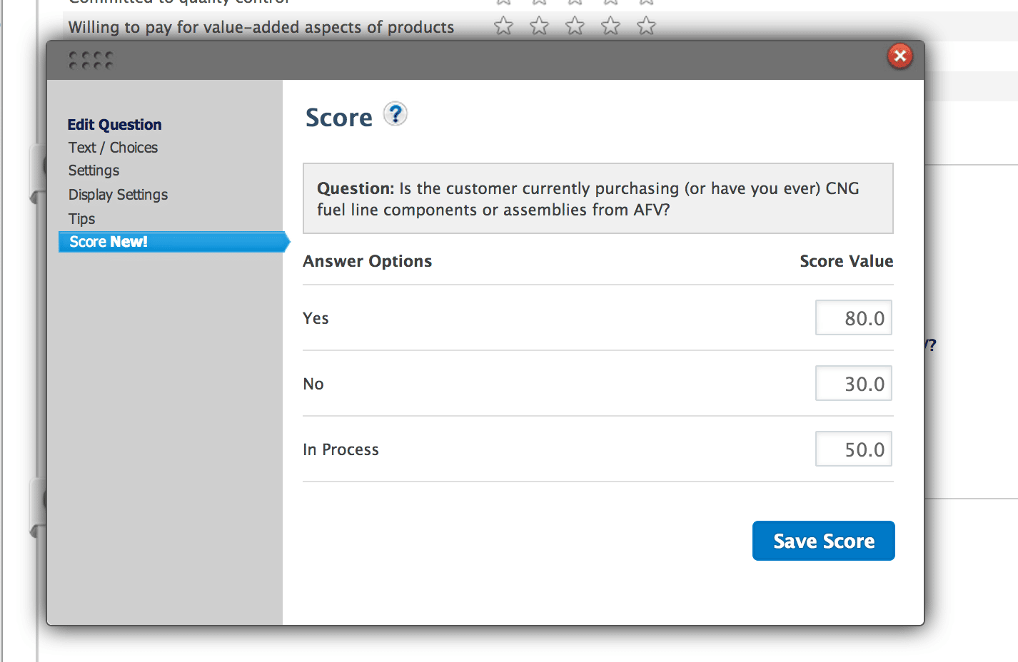Select the Score New! sidebar item
The height and width of the screenshot is (662, 1018).
click(x=173, y=242)
